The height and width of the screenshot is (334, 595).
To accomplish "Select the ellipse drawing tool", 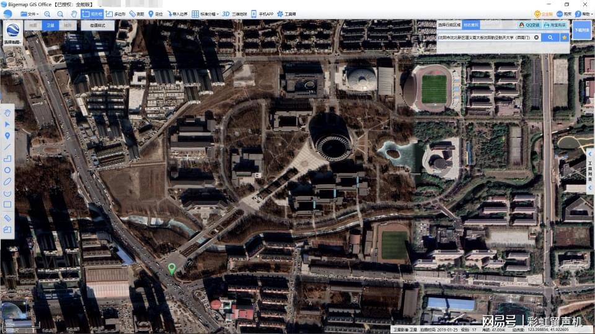I will (7, 181).
